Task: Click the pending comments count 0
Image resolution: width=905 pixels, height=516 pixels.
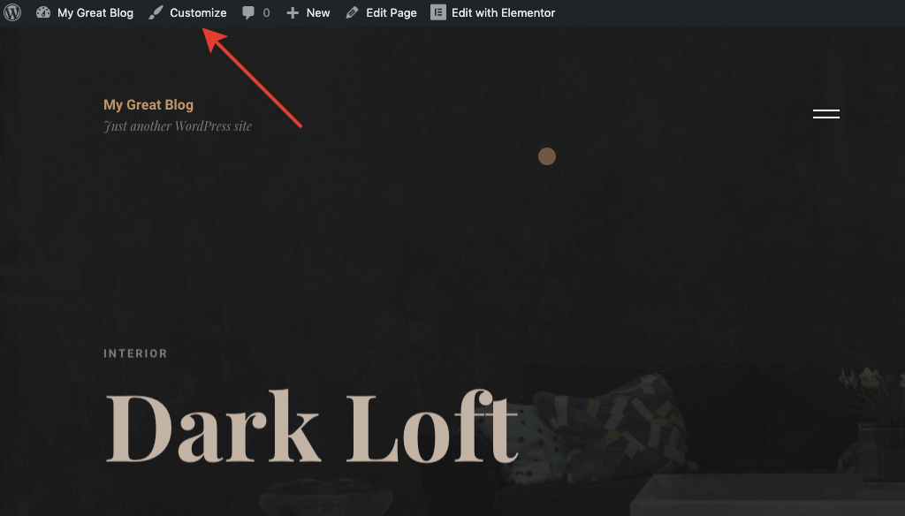Action: [266, 12]
